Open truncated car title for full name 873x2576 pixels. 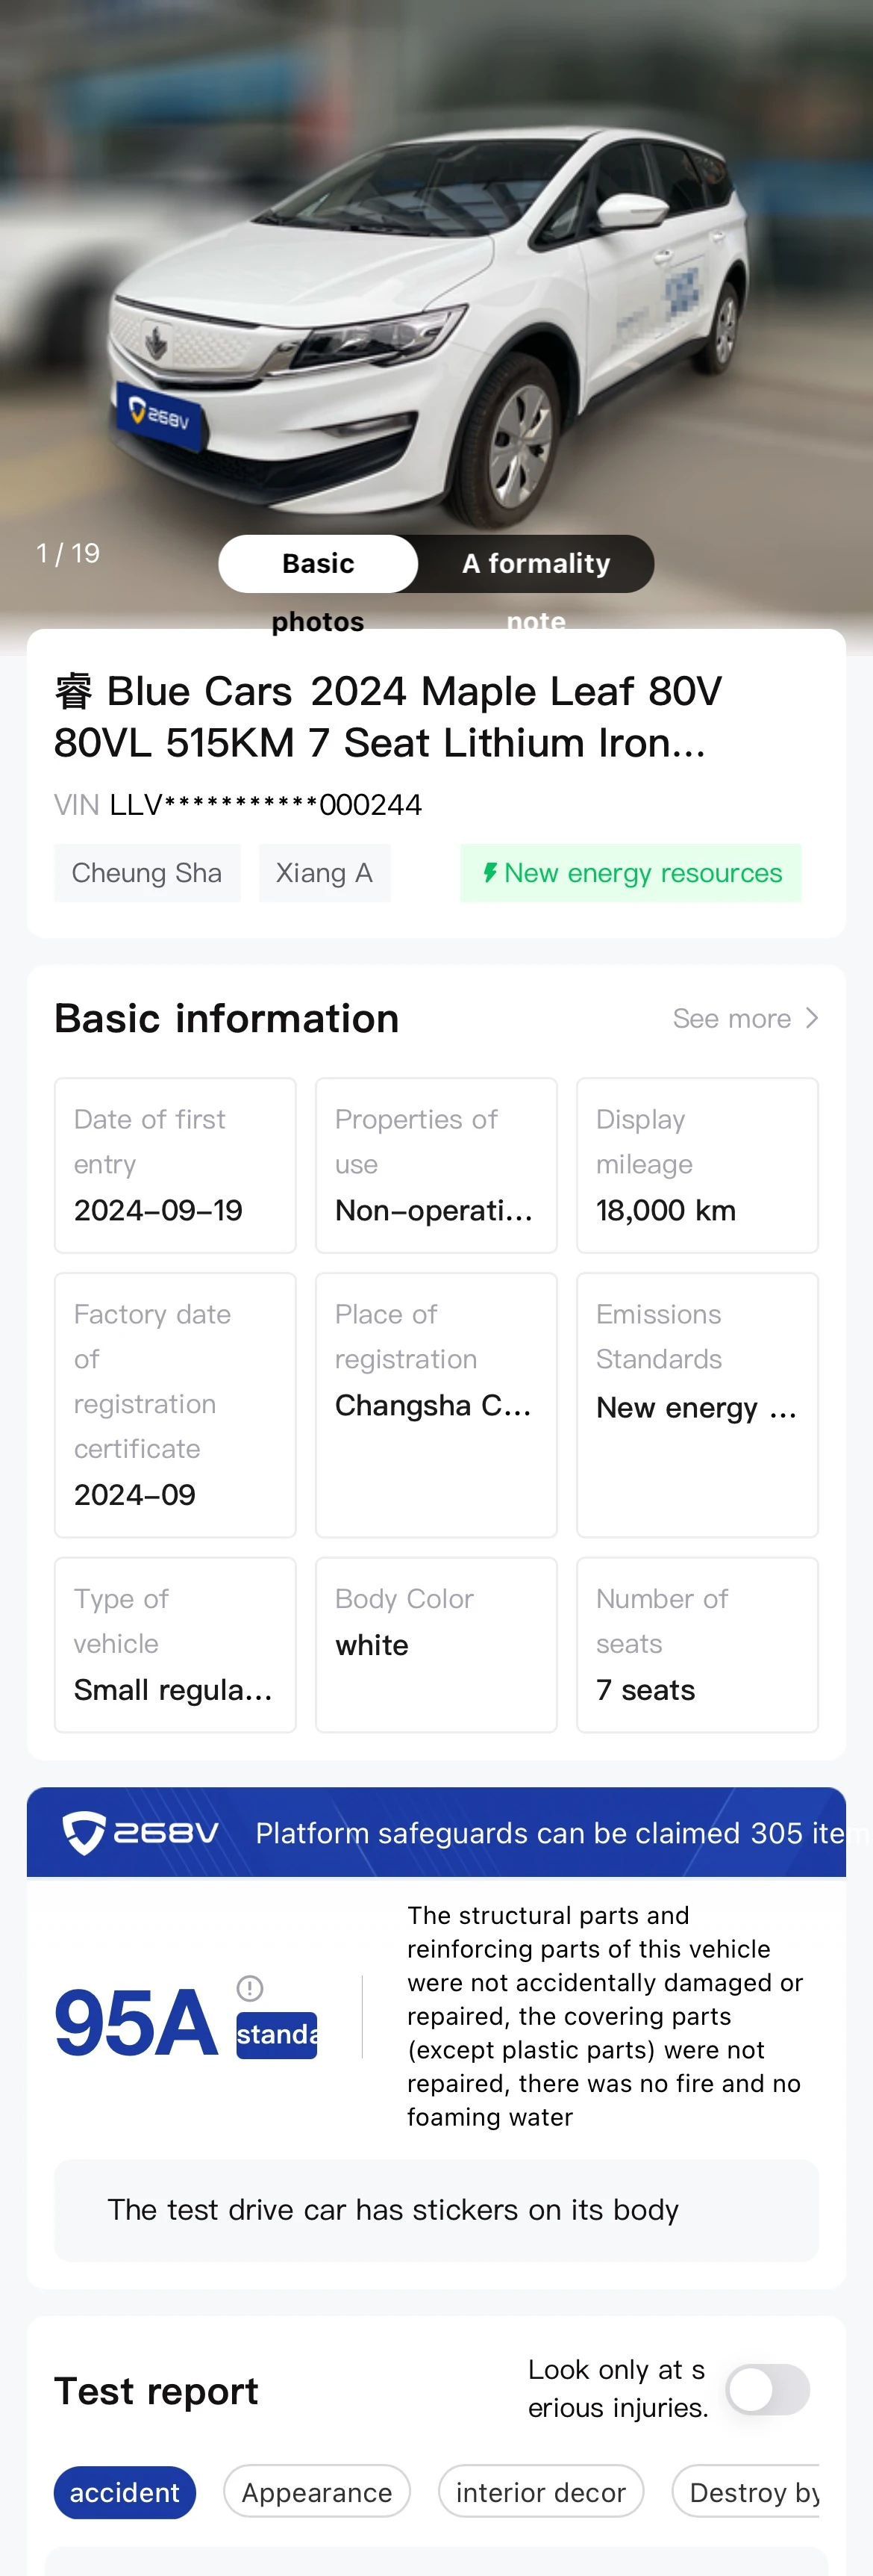point(387,717)
